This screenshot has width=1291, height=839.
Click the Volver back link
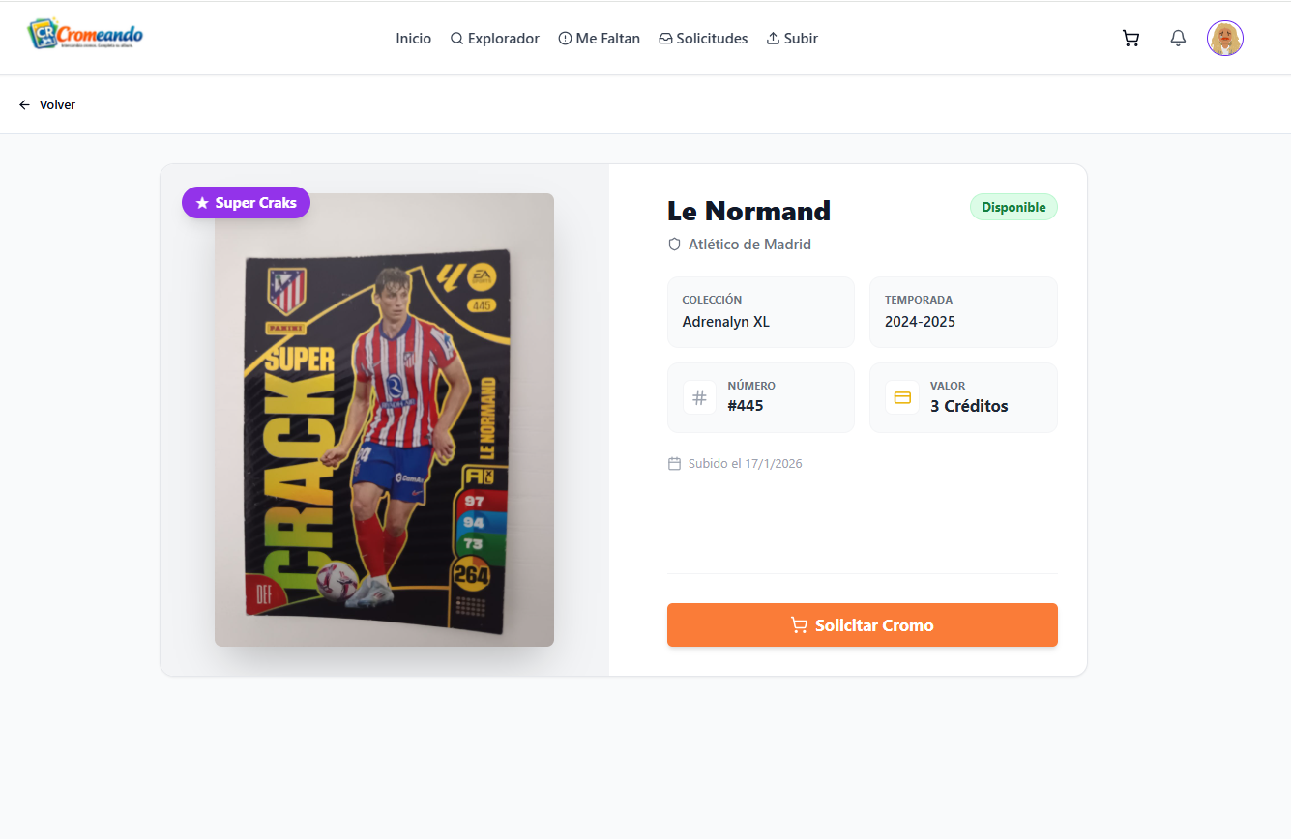click(57, 104)
